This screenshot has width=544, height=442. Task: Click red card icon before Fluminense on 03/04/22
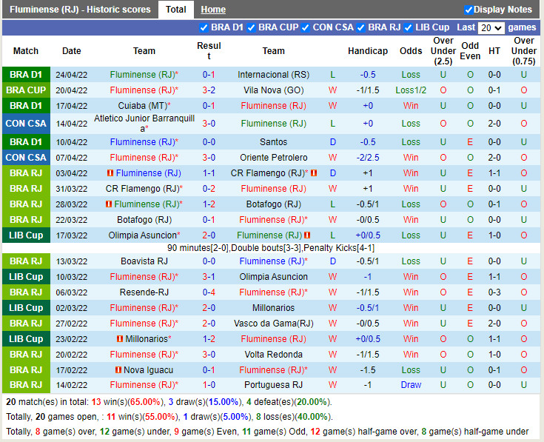[110, 173]
